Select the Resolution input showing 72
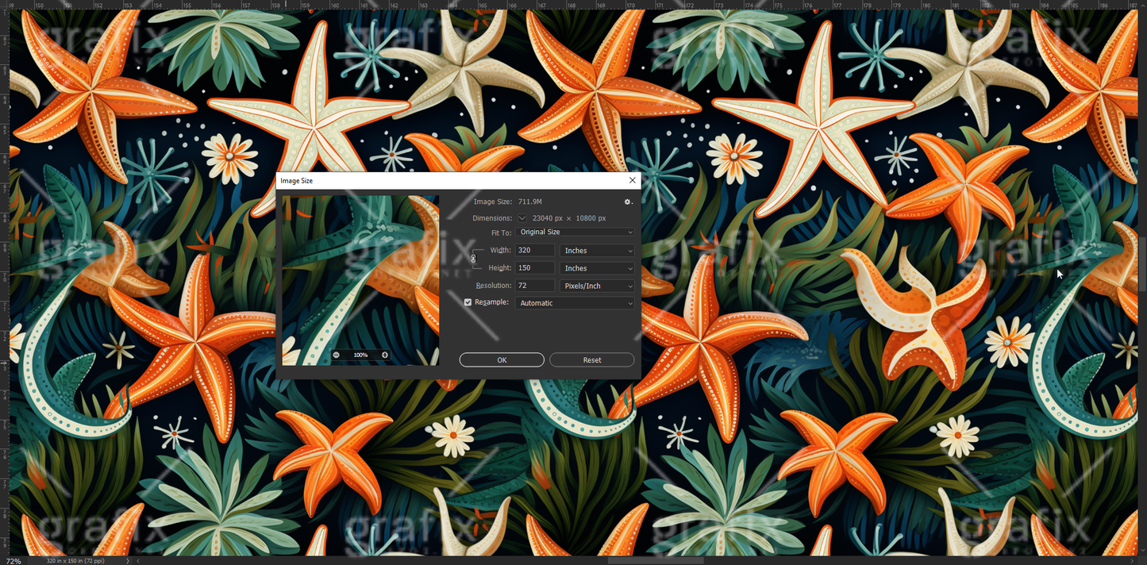 coord(534,285)
